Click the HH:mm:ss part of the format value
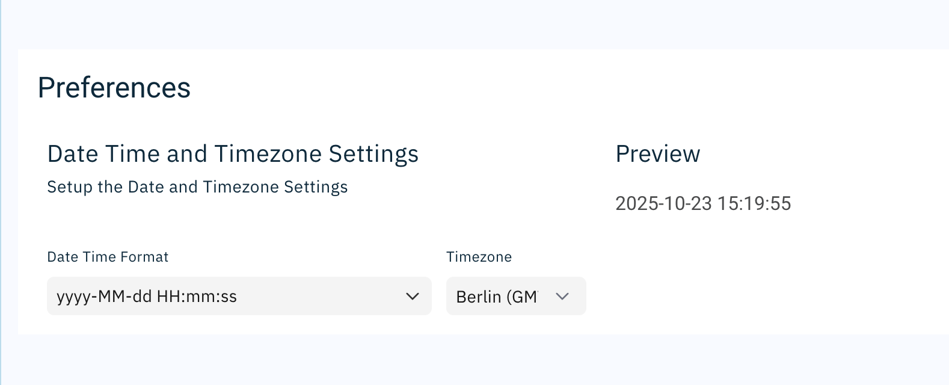 point(197,297)
